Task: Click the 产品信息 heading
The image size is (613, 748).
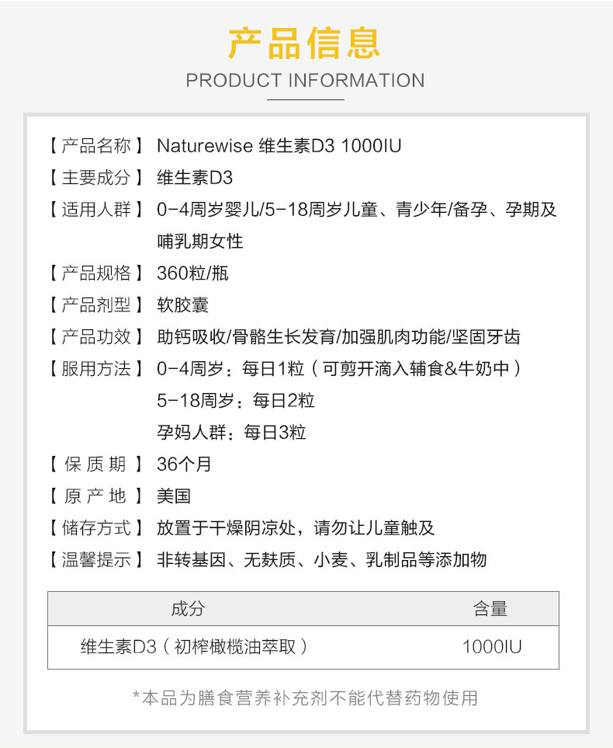Action: 305,42
